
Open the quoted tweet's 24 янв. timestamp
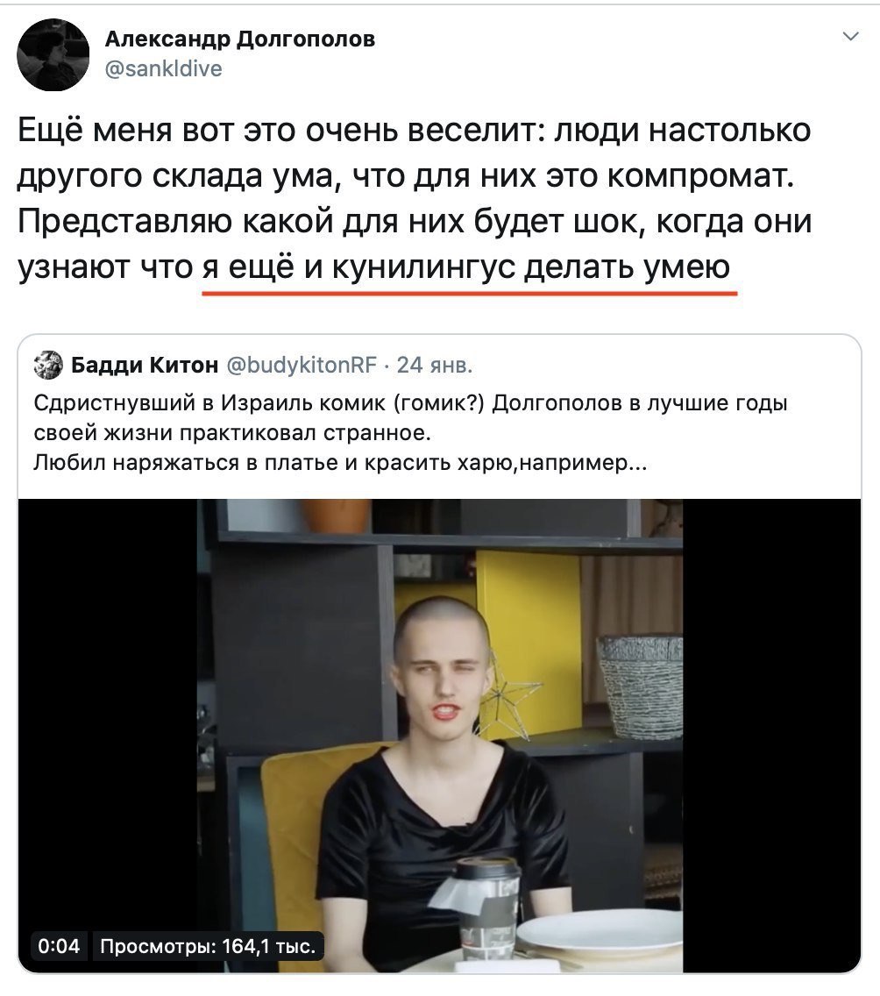click(x=434, y=365)
